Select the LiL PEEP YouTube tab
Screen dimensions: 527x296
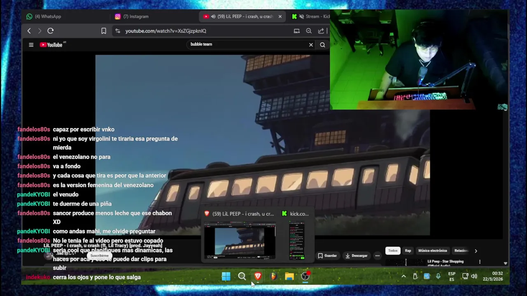(243, 16)
